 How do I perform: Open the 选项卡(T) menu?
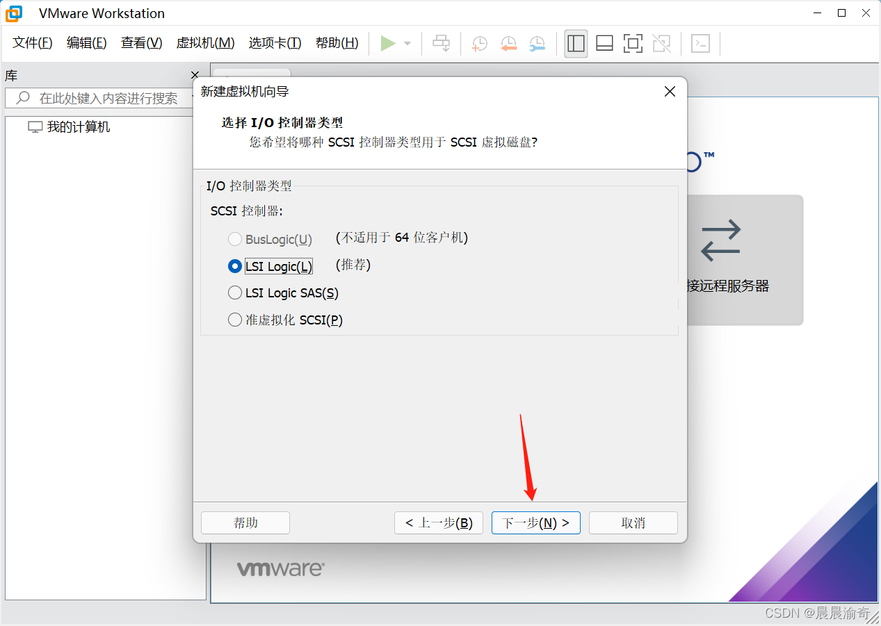tap(275, 43)
